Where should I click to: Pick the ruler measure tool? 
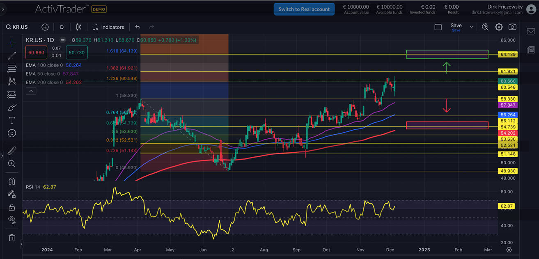tap(12, 151)
